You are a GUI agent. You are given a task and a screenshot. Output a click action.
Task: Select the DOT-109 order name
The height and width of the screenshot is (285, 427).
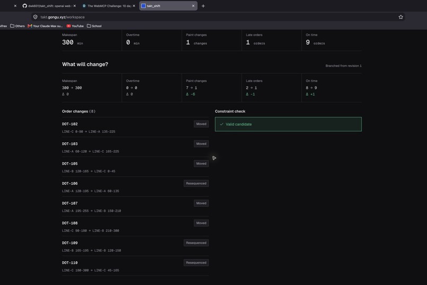point(70,243)
